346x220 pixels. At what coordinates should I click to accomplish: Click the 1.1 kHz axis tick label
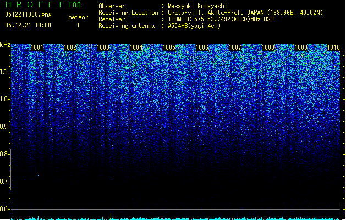coord(4,71)
